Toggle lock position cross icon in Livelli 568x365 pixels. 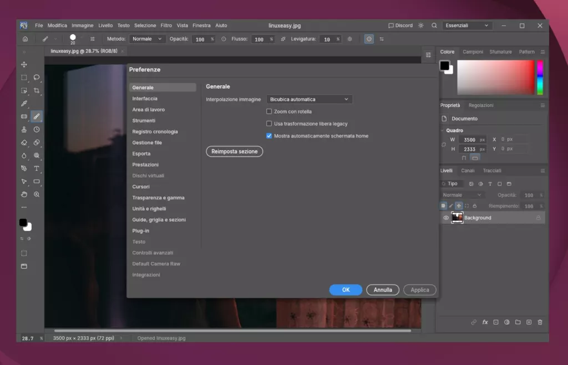pyautogui.click(x=459, y=206)
